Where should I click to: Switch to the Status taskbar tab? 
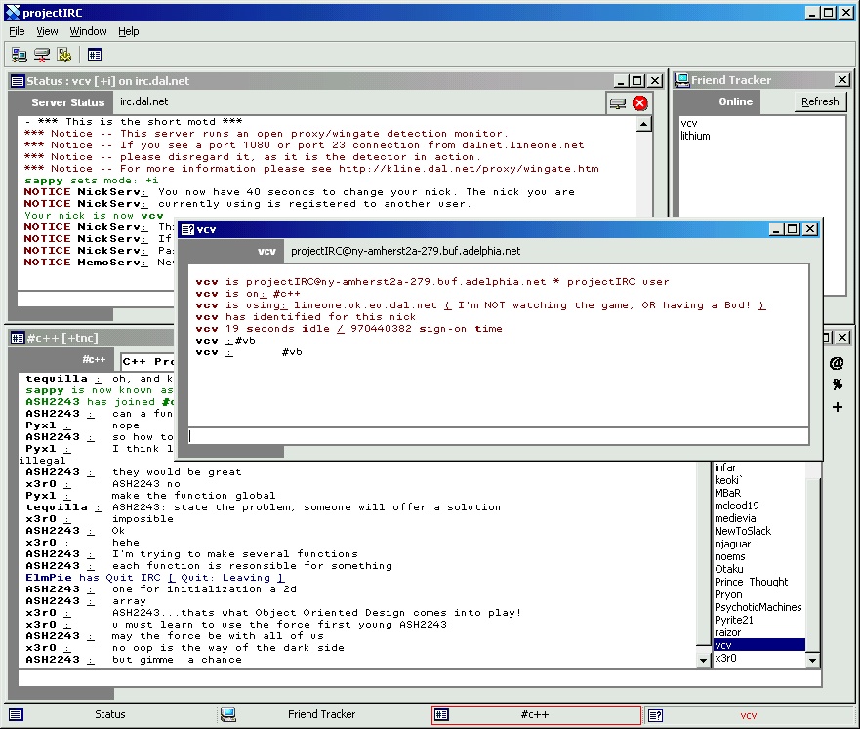pyautogui.click(x=109, y=715)
